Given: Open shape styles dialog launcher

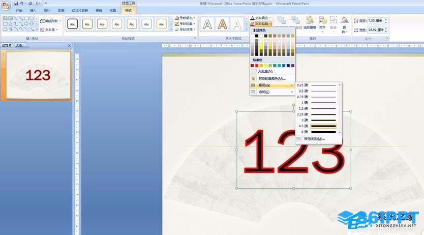Looking at the screenshot, I should (x=195, y=38).
